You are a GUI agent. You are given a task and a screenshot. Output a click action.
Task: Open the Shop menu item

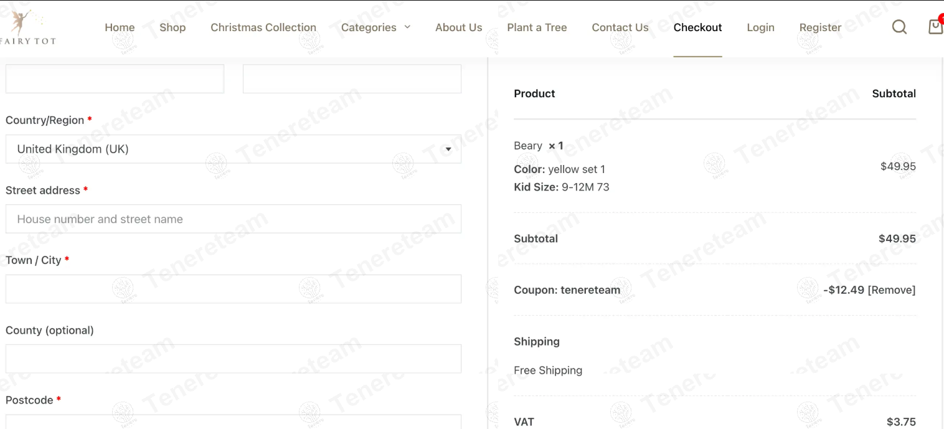point(172,27)
